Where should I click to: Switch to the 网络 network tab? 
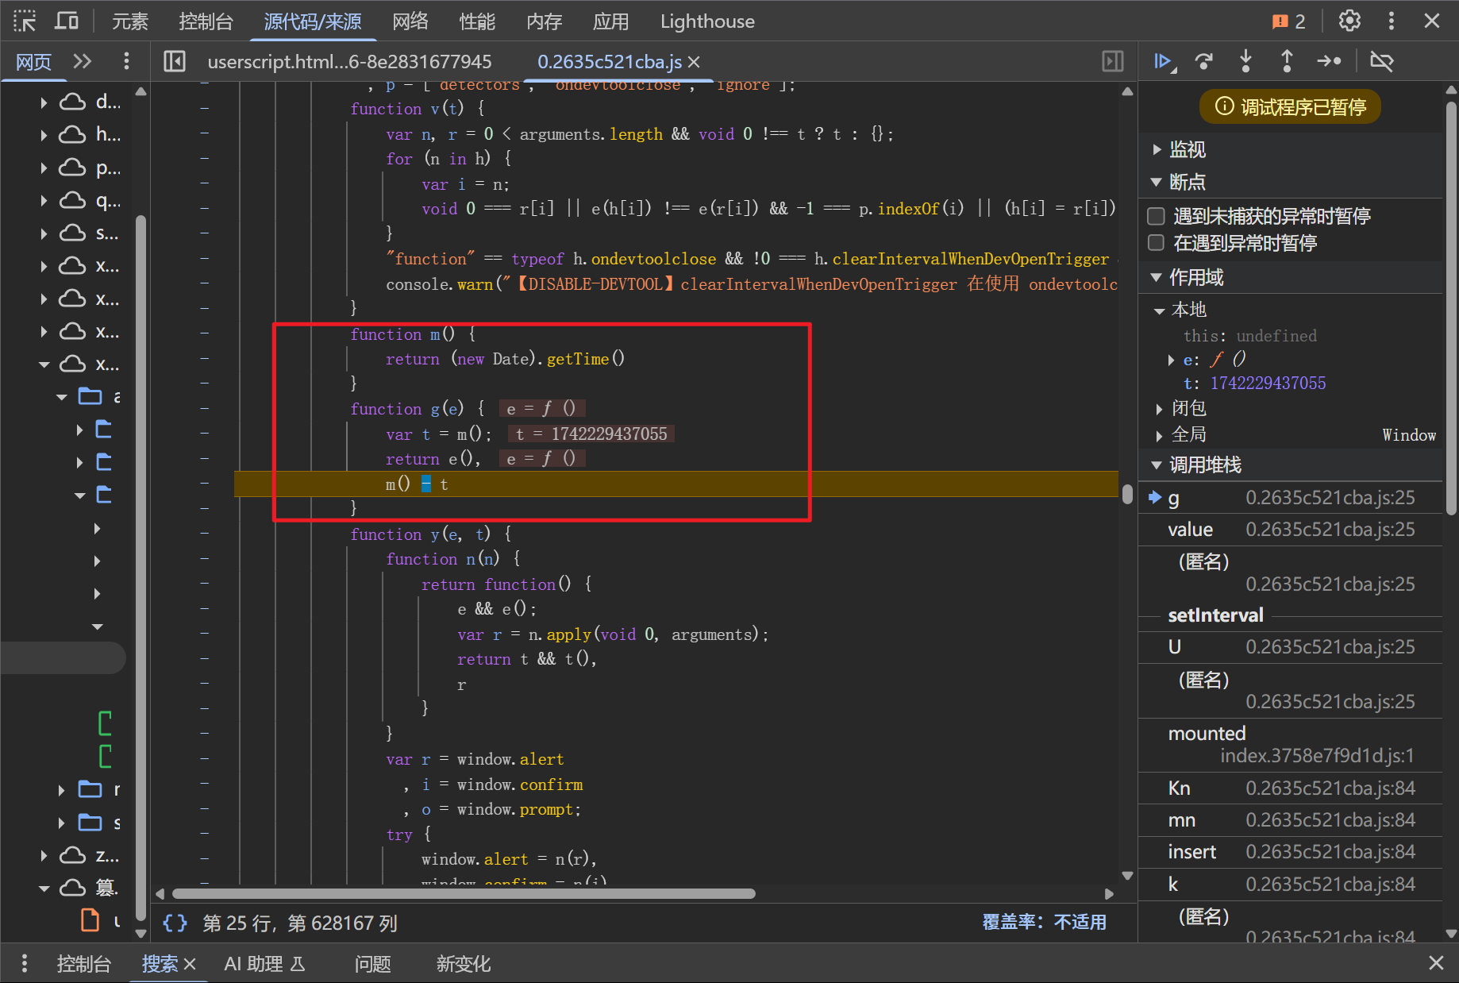click(x=410, y=21)
